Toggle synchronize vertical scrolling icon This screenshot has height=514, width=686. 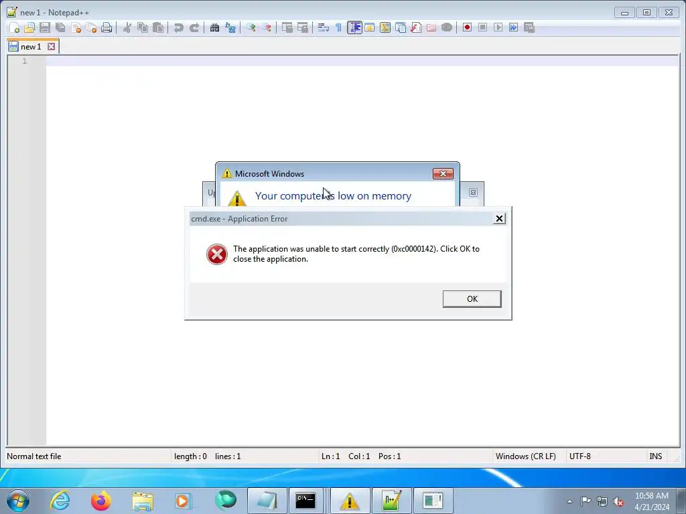[287, 28]
